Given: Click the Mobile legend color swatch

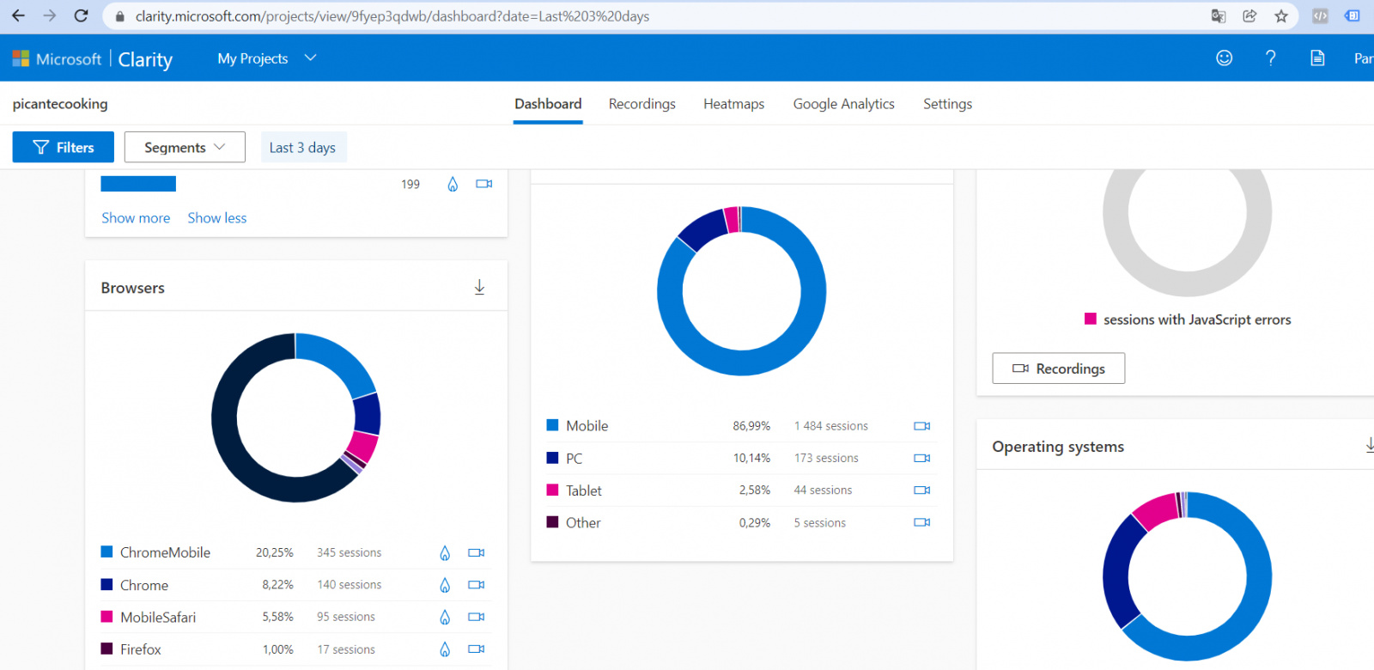Looking at the screenshot, I should pos(553,425).
